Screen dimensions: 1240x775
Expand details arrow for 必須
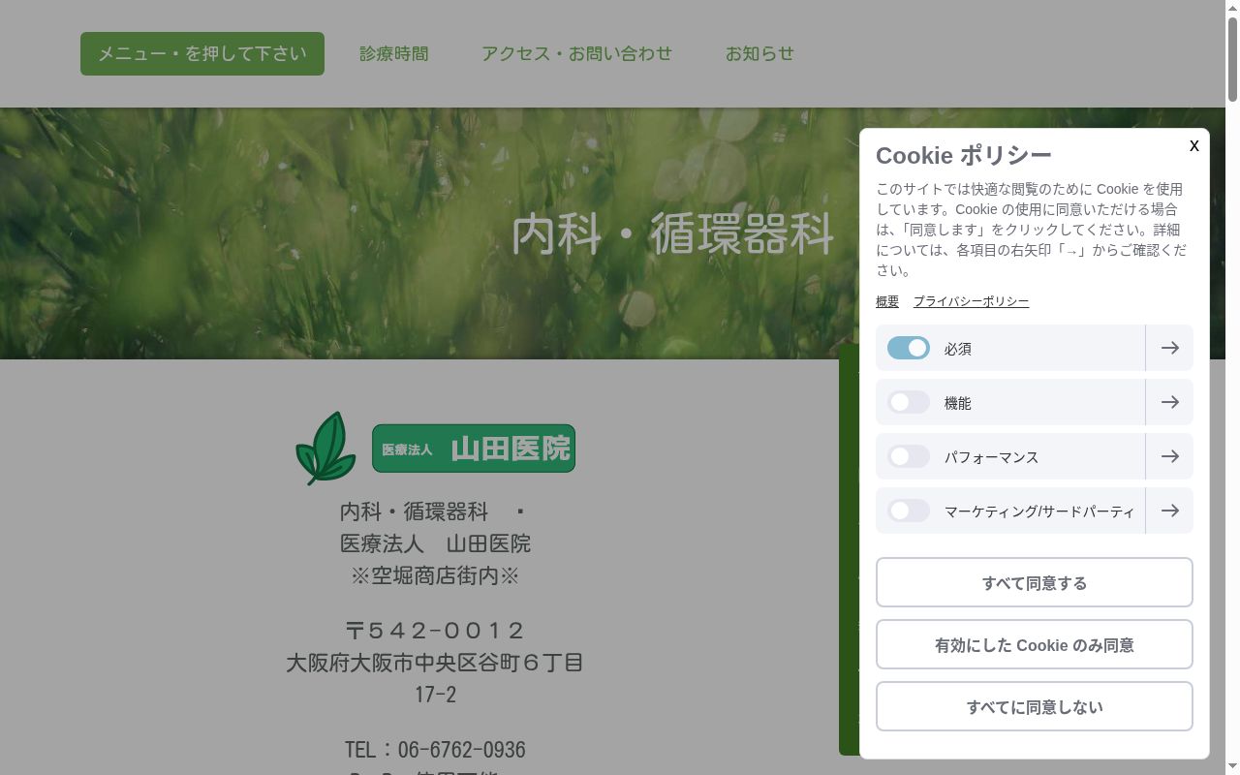pyautogui.click(x=1169, y=348)
